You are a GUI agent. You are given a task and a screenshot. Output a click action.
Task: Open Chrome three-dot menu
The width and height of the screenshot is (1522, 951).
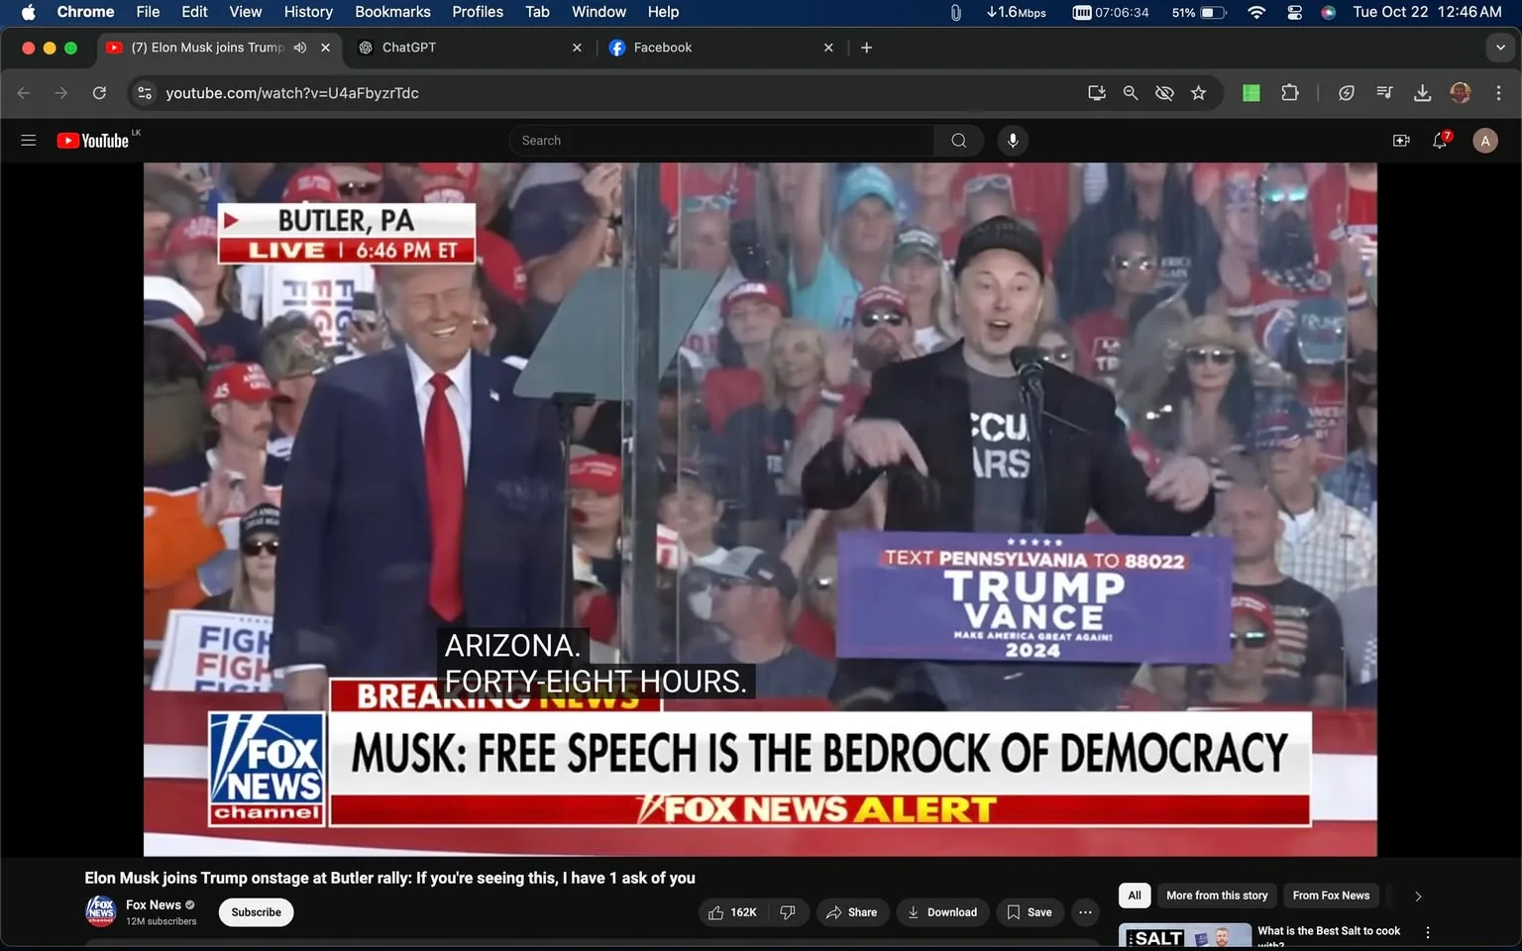tap(1498, 93)
